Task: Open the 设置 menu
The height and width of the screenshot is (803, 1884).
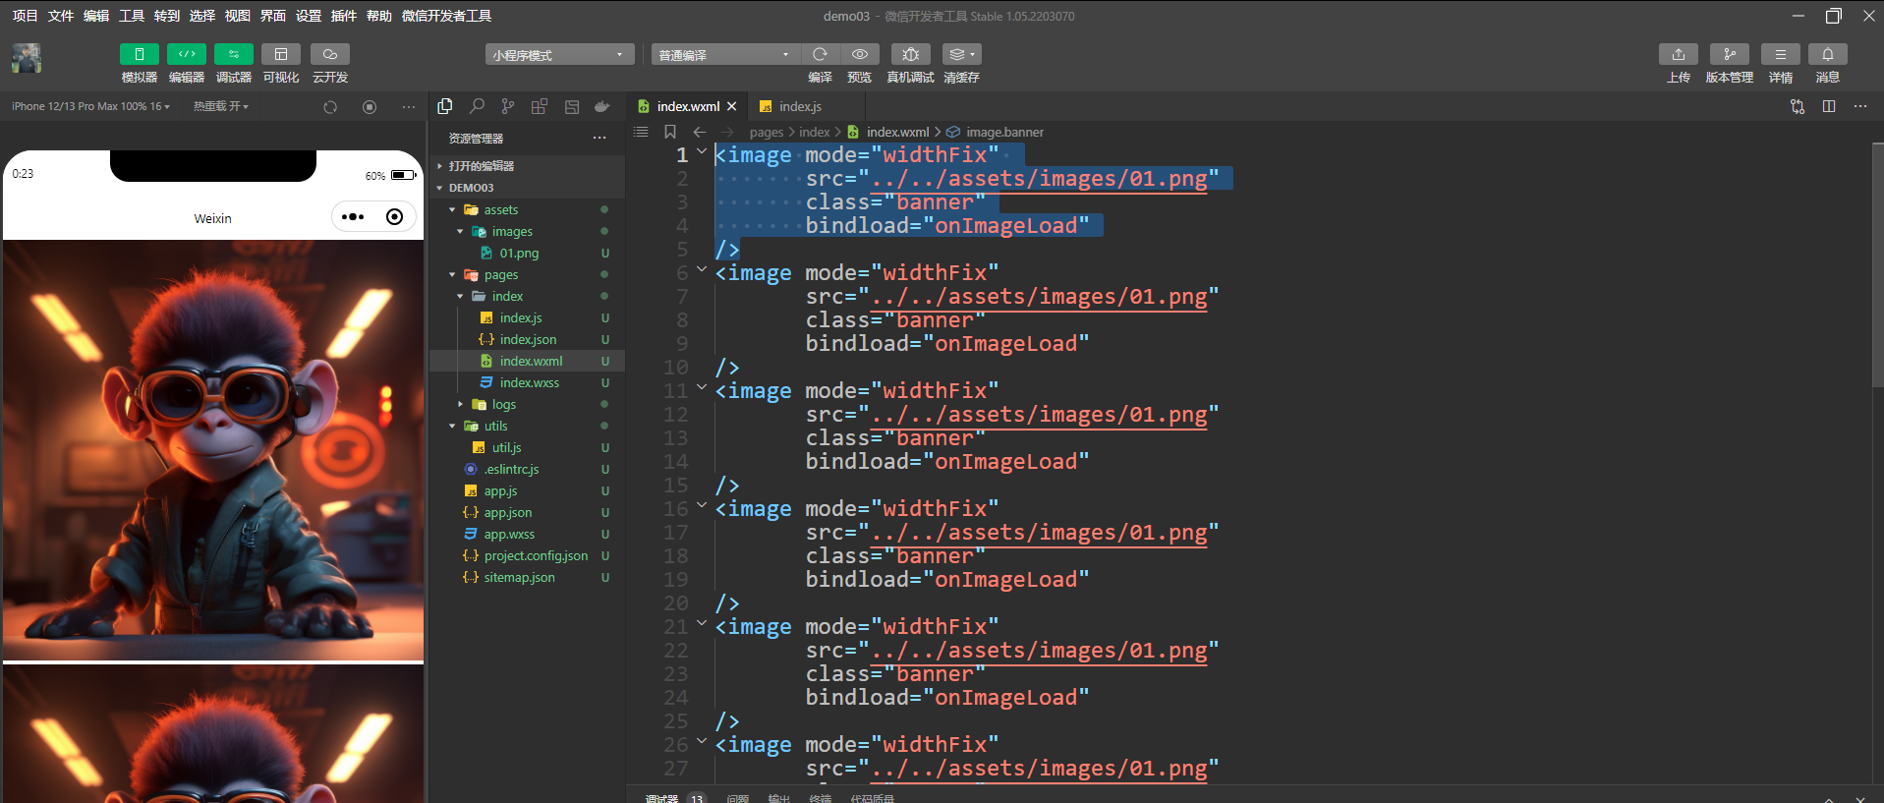Action: 309,16
